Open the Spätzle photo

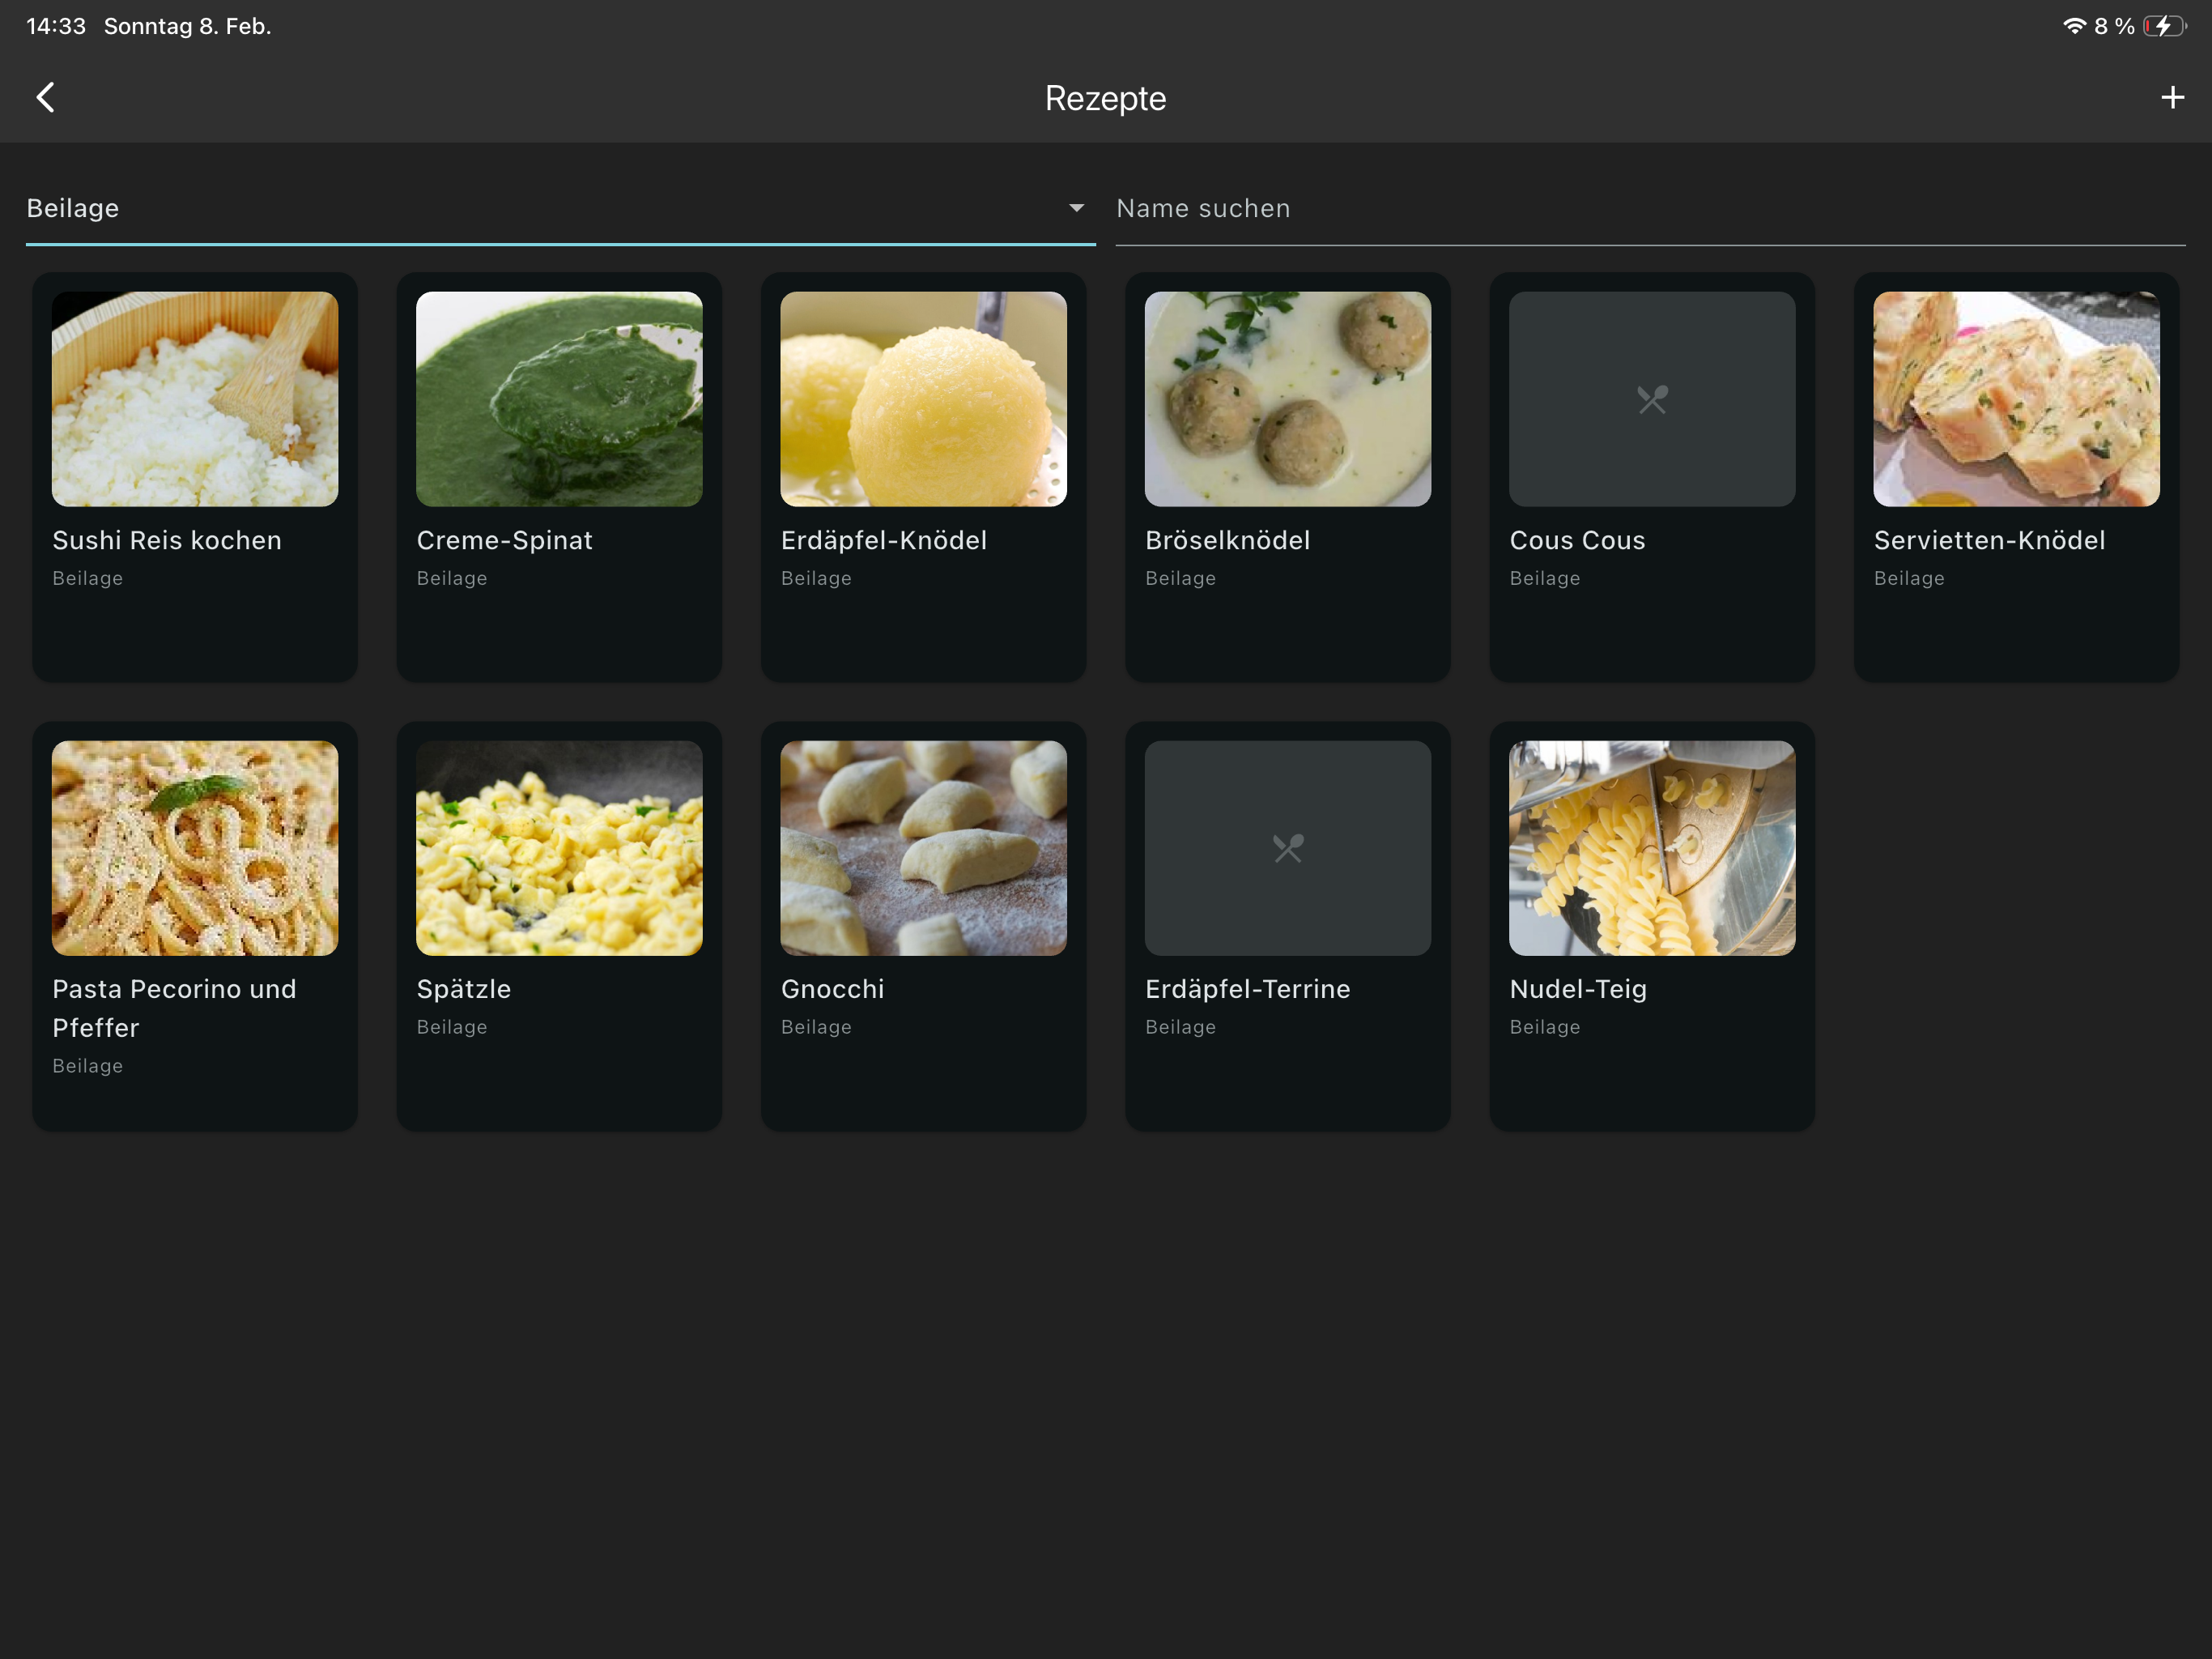pos(559,847)
